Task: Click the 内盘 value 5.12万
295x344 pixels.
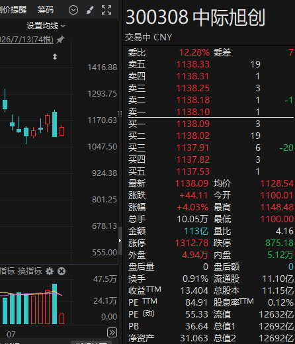Action: (x=280, y=255)
